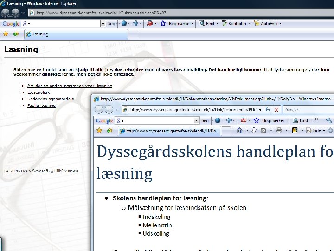Viewport: 334px width, 251px height.
Task: Expand the Google search box dropdown arrow
Action: tap(103, 24)
